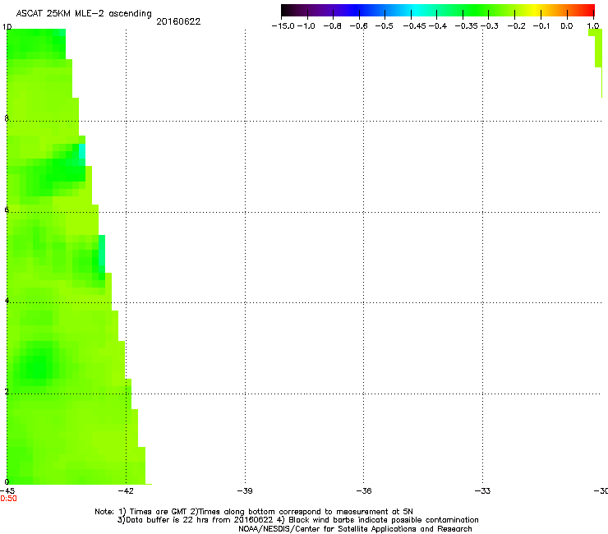The image size is (608, 534).
Task: Click the colorbar label "-0.1"
Action: (541, 26)
